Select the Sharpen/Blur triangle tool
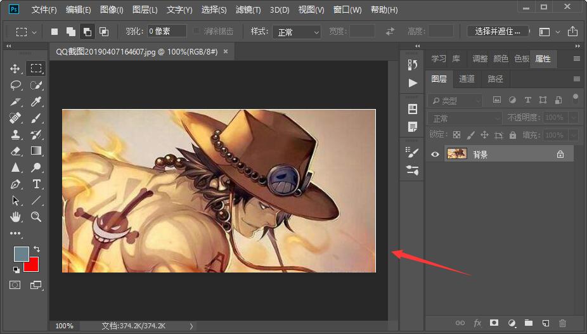Viewport: 587px width, 334px height. (15, 167)
